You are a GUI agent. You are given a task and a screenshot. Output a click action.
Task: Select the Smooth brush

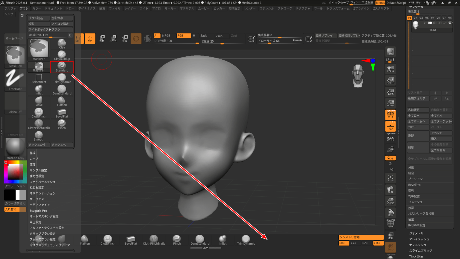(38, 136)
